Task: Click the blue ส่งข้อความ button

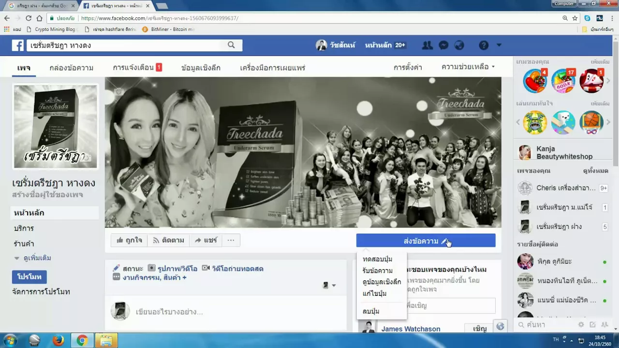Action: 426,241
